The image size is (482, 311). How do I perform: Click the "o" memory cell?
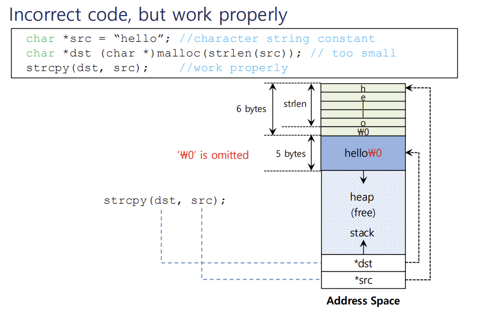363,122
